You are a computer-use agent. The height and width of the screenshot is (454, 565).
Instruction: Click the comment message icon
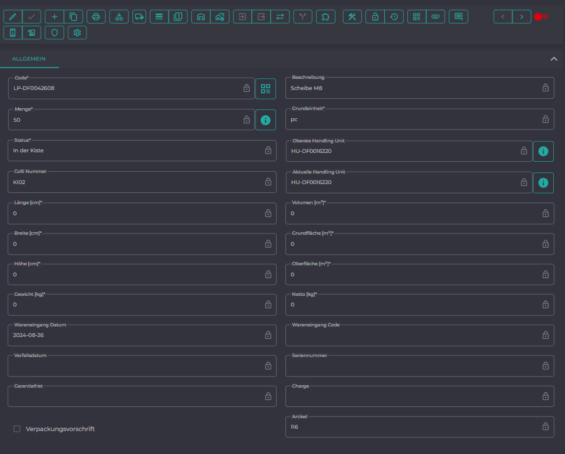[x=458, y=17]
